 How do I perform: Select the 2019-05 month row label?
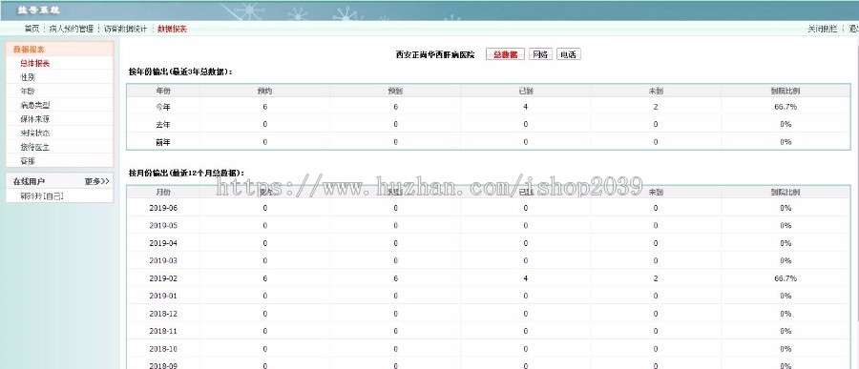click(163, 226)
